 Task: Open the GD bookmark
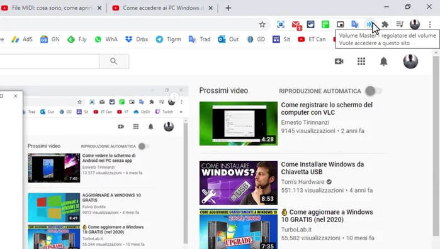point(256,40)
